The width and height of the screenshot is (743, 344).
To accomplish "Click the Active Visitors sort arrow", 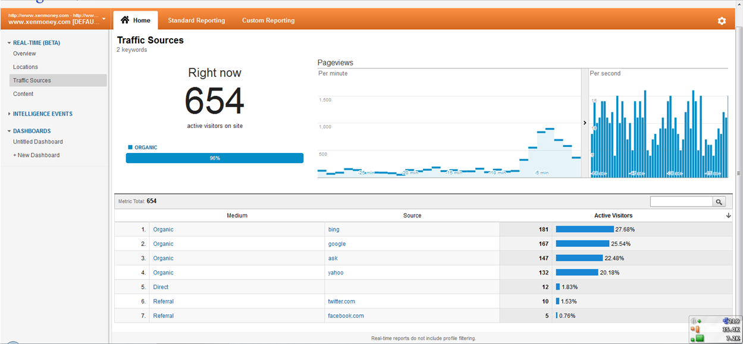I will click(729, 216).
